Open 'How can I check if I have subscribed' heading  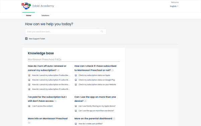95,68
